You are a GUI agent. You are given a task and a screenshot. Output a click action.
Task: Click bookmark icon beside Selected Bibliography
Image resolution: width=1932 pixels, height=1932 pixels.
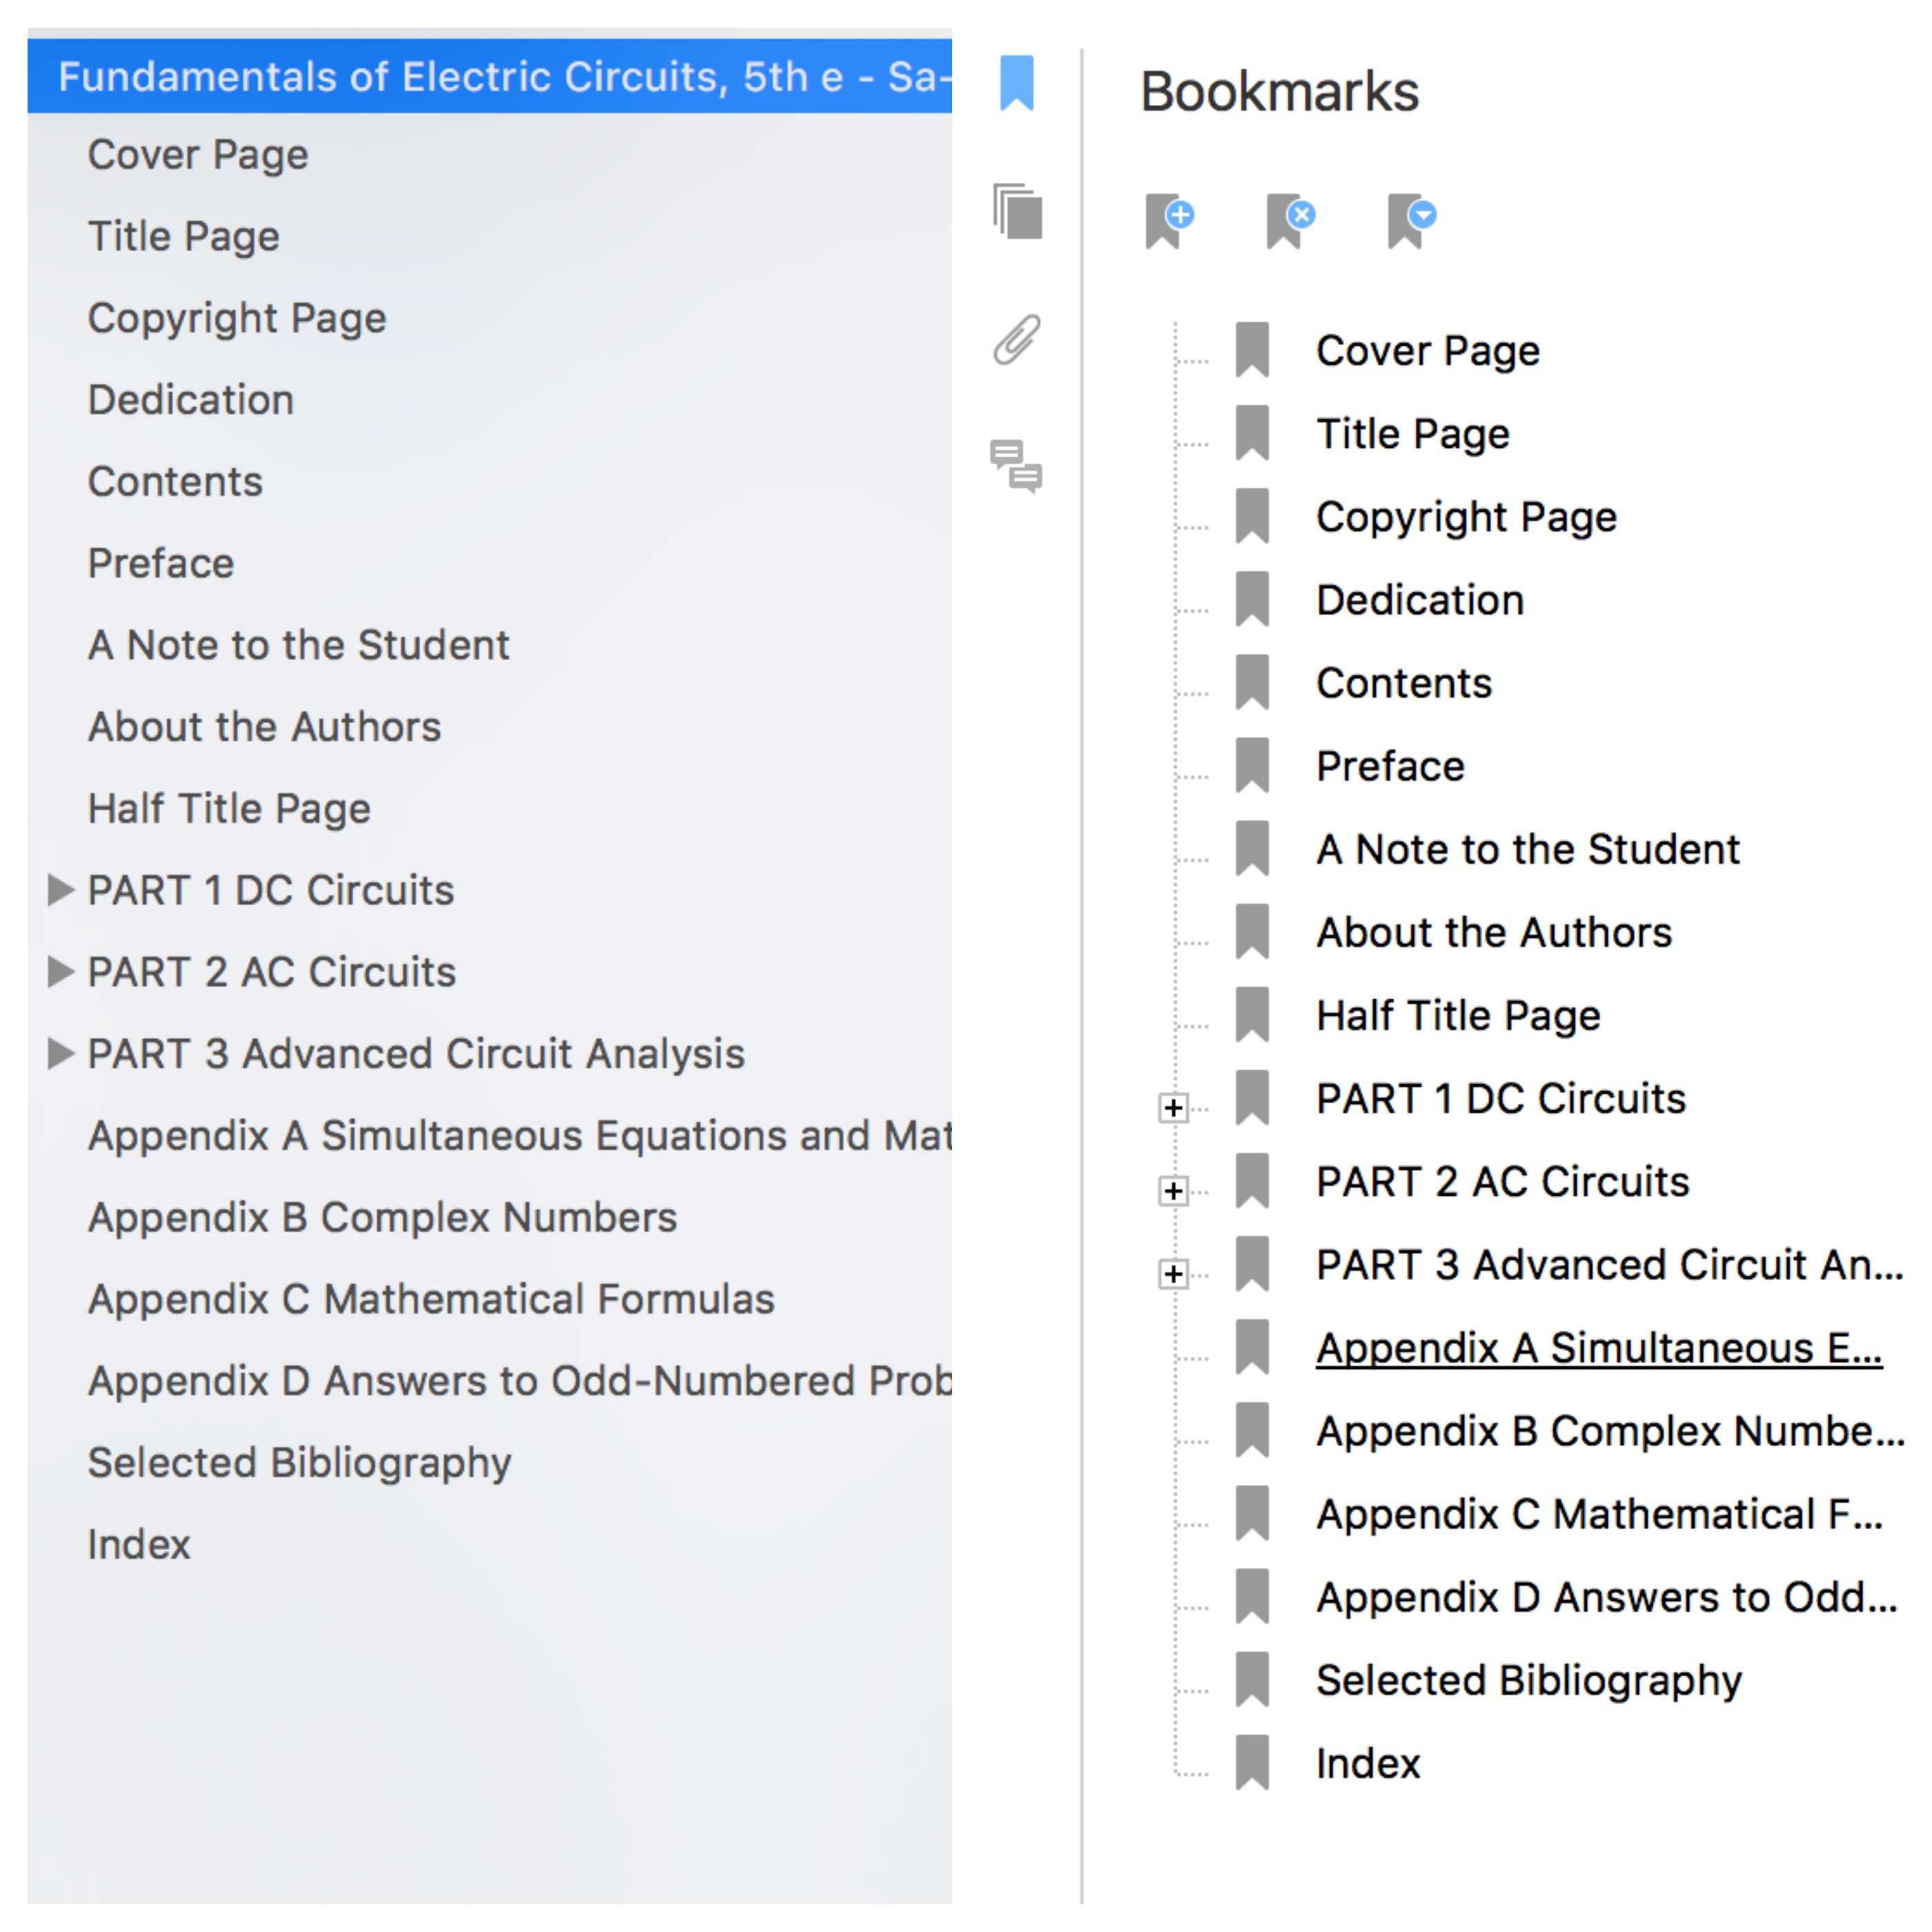click(x=1252, y=1678)
